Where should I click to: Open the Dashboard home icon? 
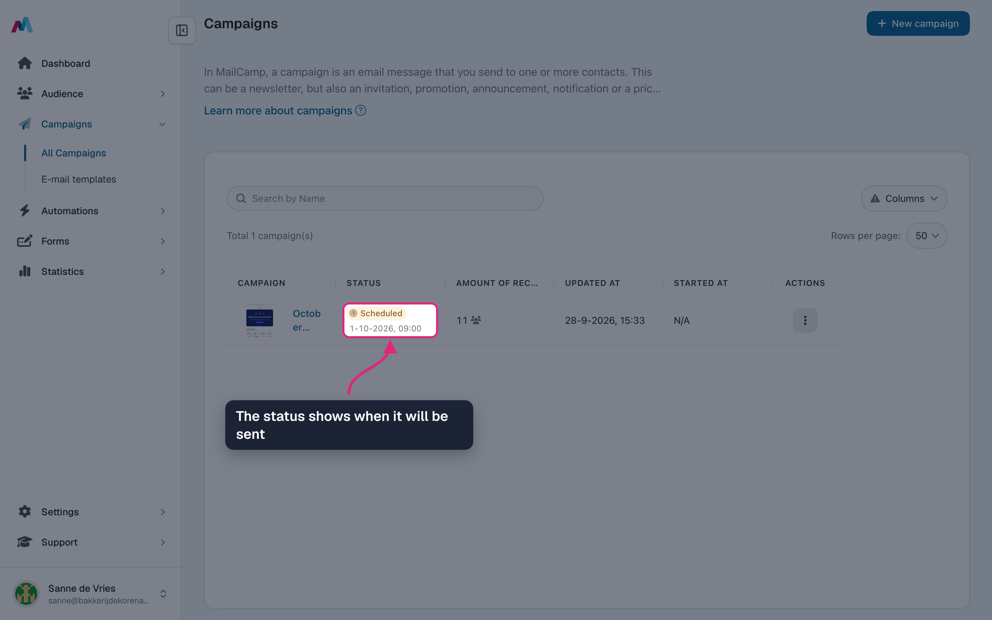point(24,63)
